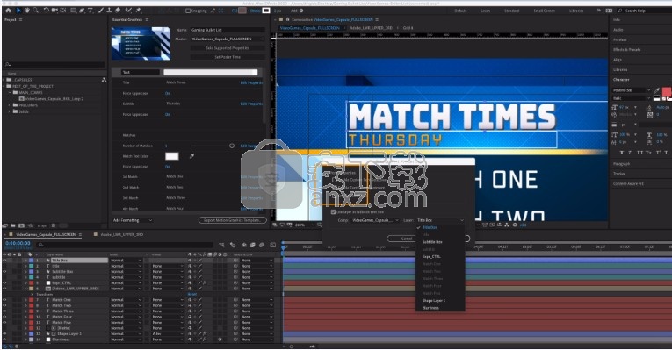
Task: Select the Unified Camera tool
Action: tap(54, 11)
